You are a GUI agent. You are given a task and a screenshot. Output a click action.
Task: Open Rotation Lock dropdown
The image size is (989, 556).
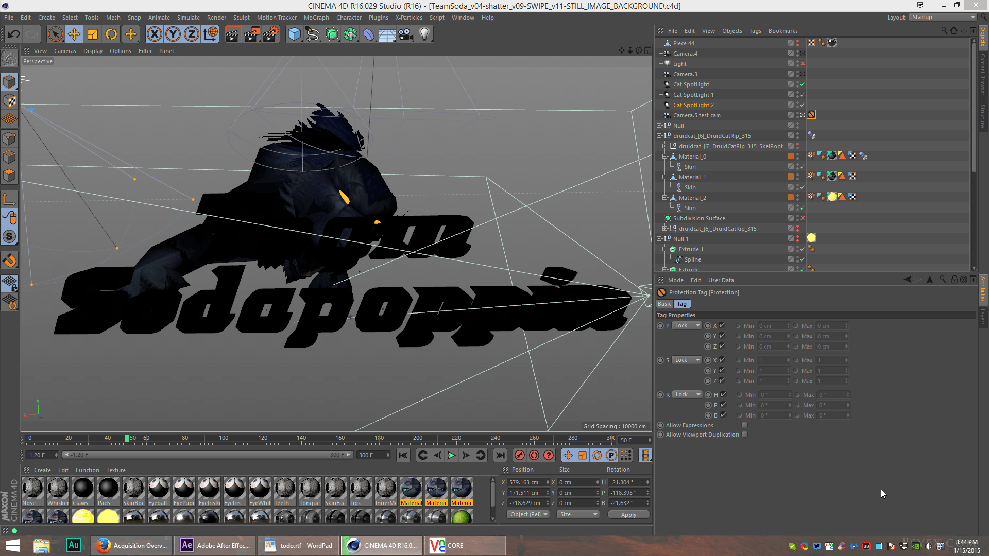point(688,394)
